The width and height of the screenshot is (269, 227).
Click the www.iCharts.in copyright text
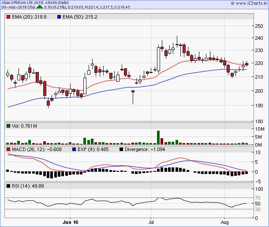(x=249, y=3)
